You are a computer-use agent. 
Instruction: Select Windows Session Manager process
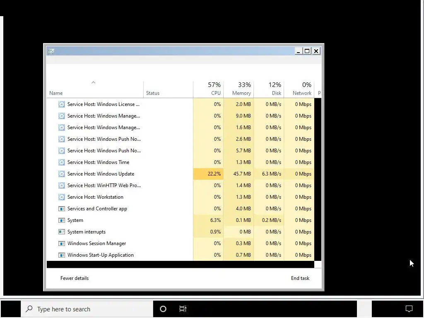[96, 243]
